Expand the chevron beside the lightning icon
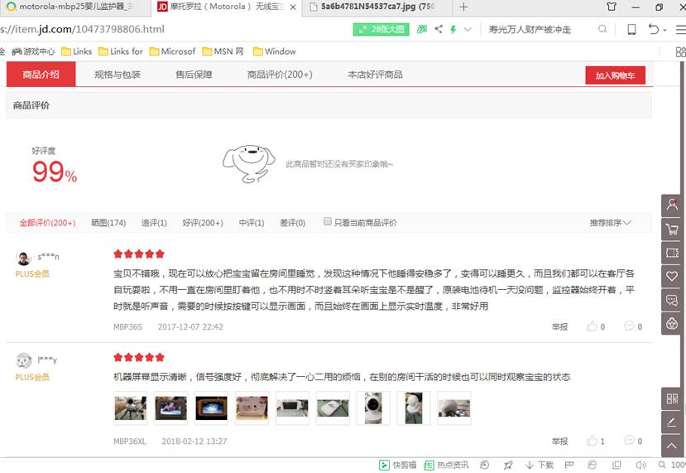Screen dimensions: 686x473 coord(468,30)
